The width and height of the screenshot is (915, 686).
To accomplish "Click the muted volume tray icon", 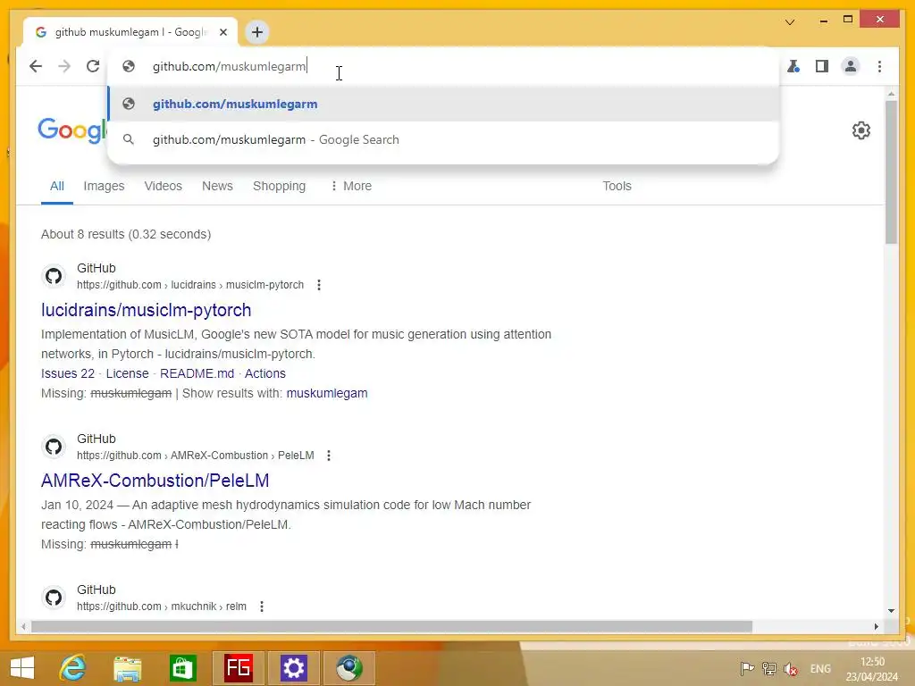I will coord(791,669).
